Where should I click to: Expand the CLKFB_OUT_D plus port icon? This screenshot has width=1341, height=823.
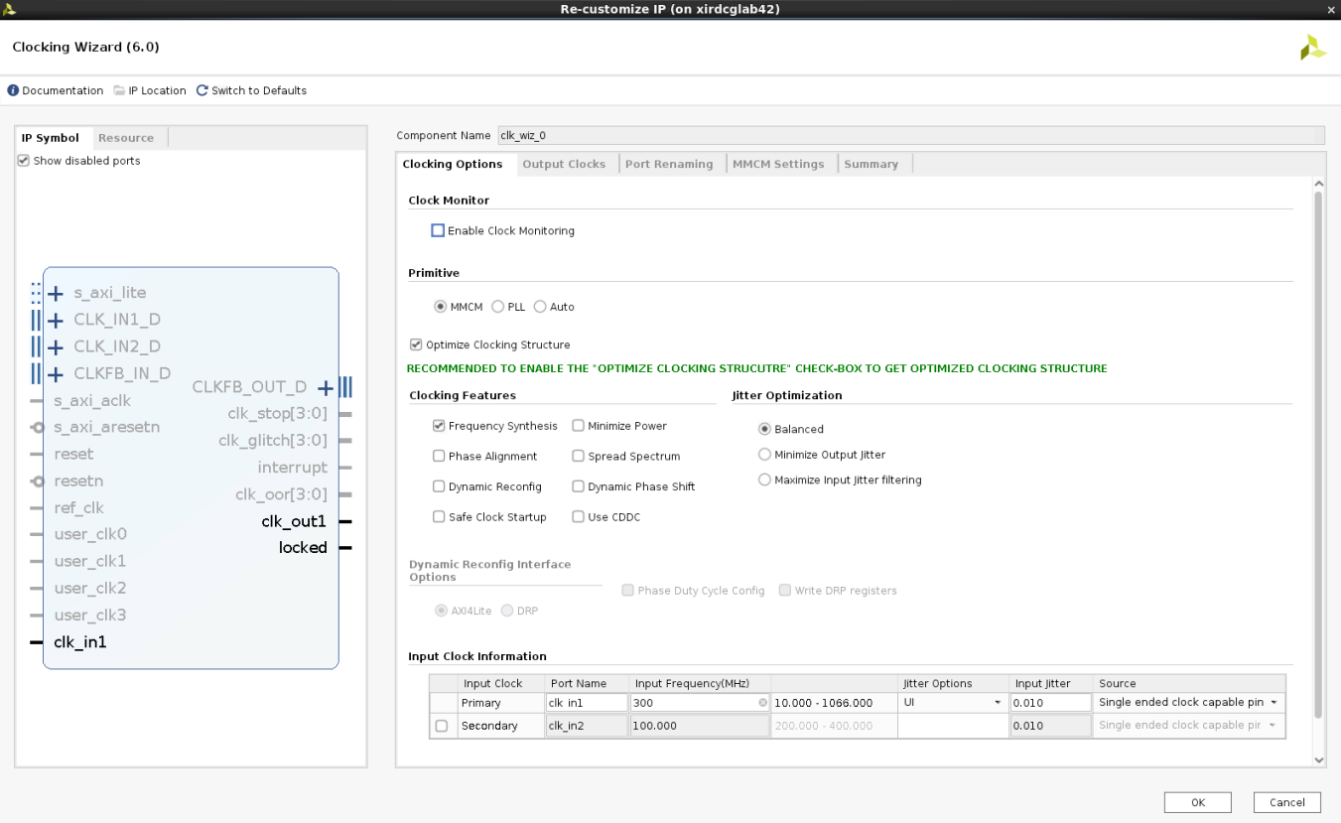coord(325,387)
